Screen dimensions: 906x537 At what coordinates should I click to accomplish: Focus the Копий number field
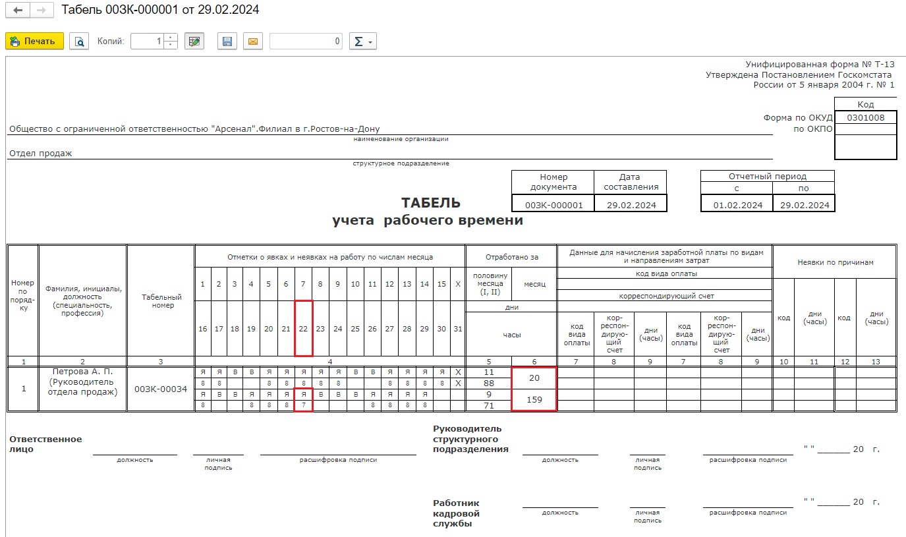coord(147,41)
